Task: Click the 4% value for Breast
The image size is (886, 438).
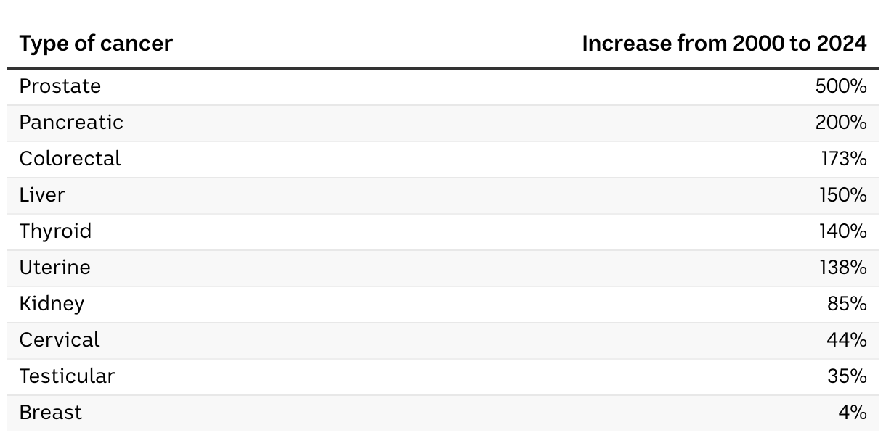Action: click(852, 413)
